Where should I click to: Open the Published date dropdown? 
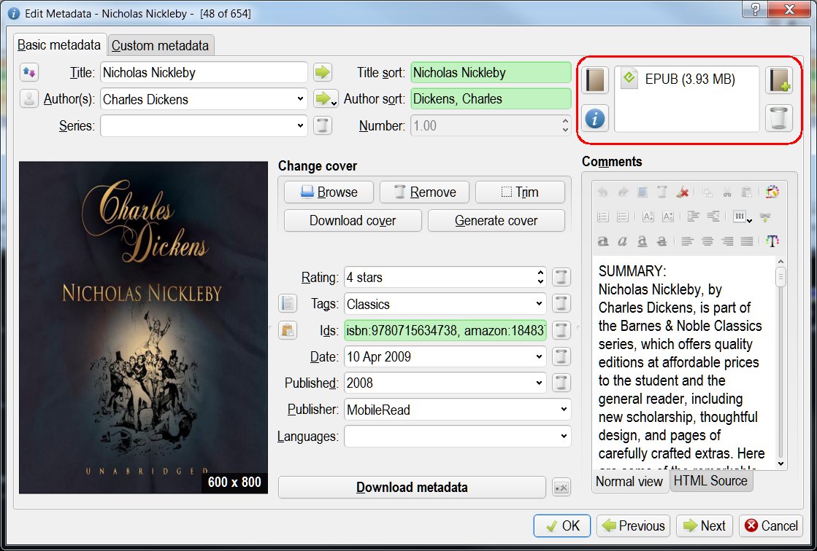click(539, 383)
